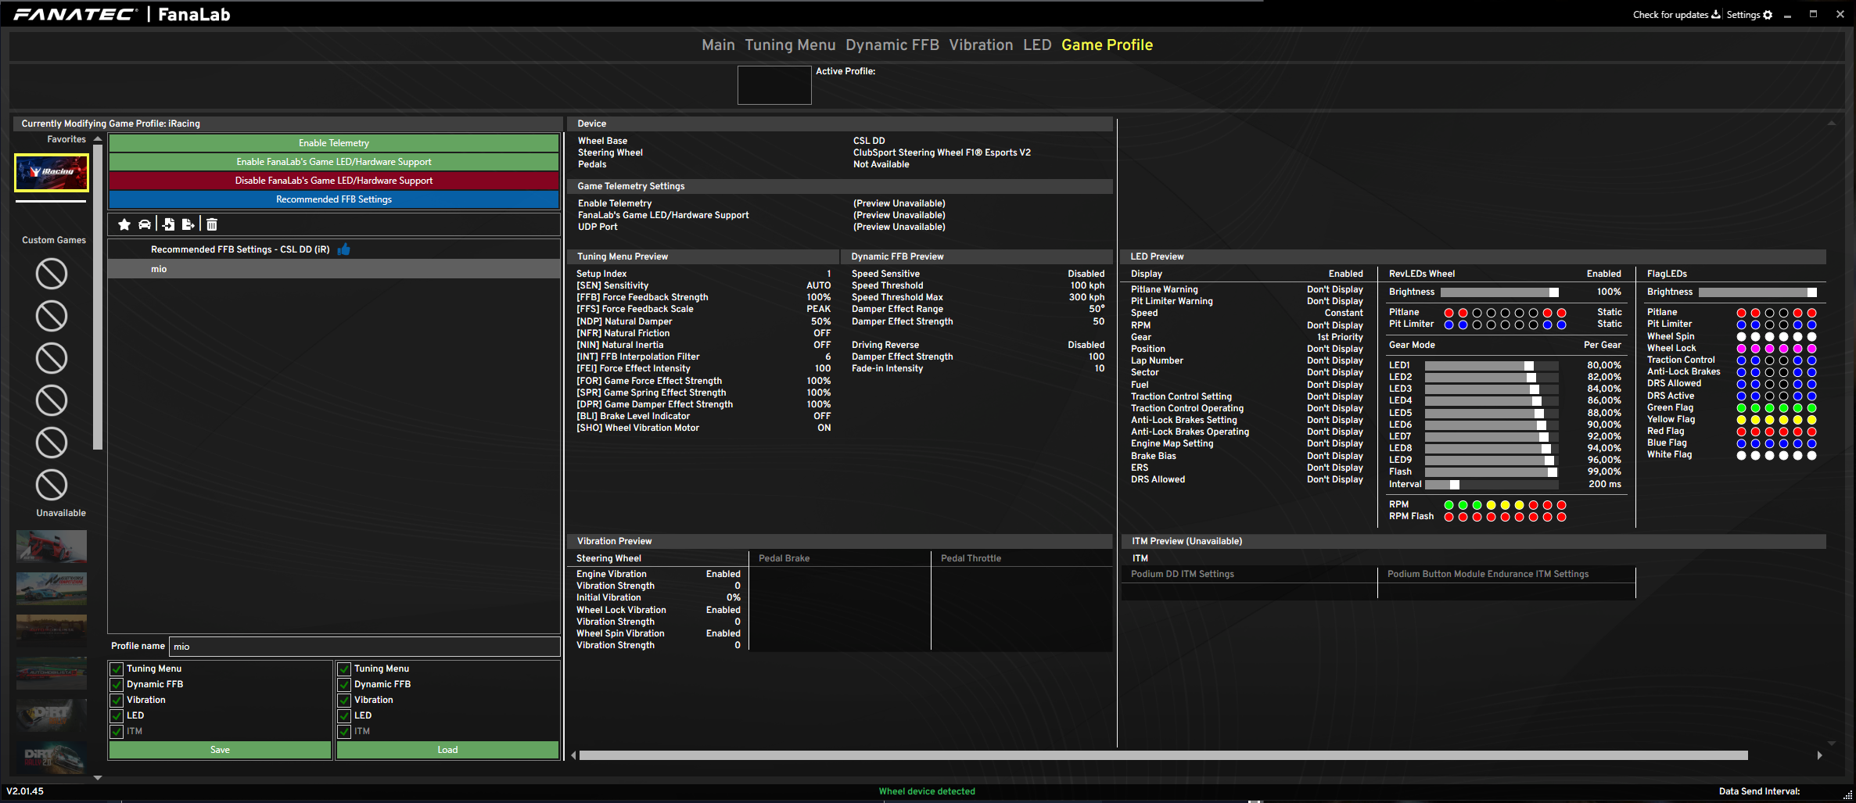Click the Flash percentage slider
The image size is (1856, 803).
[x=1492, y=472]
